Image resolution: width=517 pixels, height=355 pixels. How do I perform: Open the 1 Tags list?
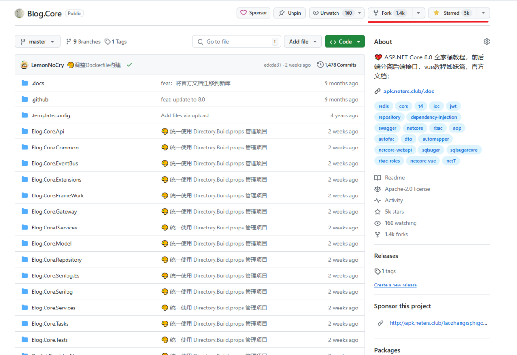click(x=116, y=42)
